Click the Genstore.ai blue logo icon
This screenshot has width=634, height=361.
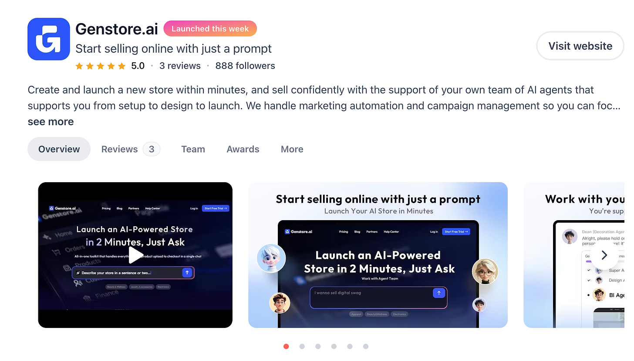(x=49, y=39)
